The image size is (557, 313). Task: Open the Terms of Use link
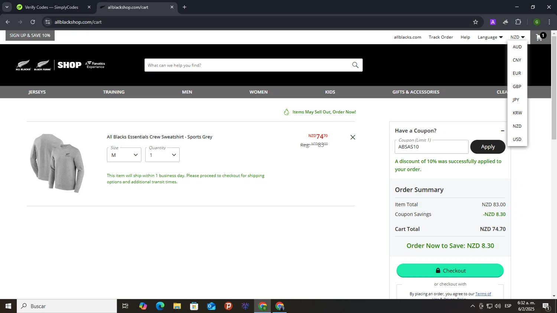pos(483,294)
